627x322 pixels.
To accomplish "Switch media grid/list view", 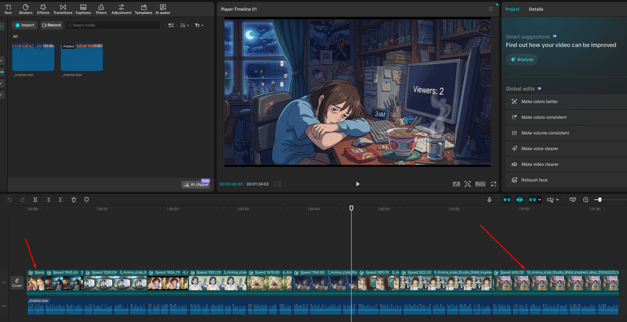I will coord(171,25).
